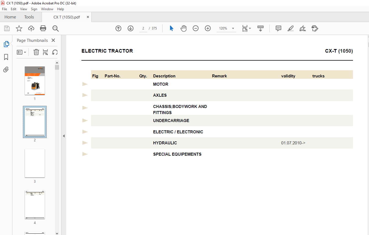Click the thumbnails panel scroll up arrow
369x235 pixels.
57,63
